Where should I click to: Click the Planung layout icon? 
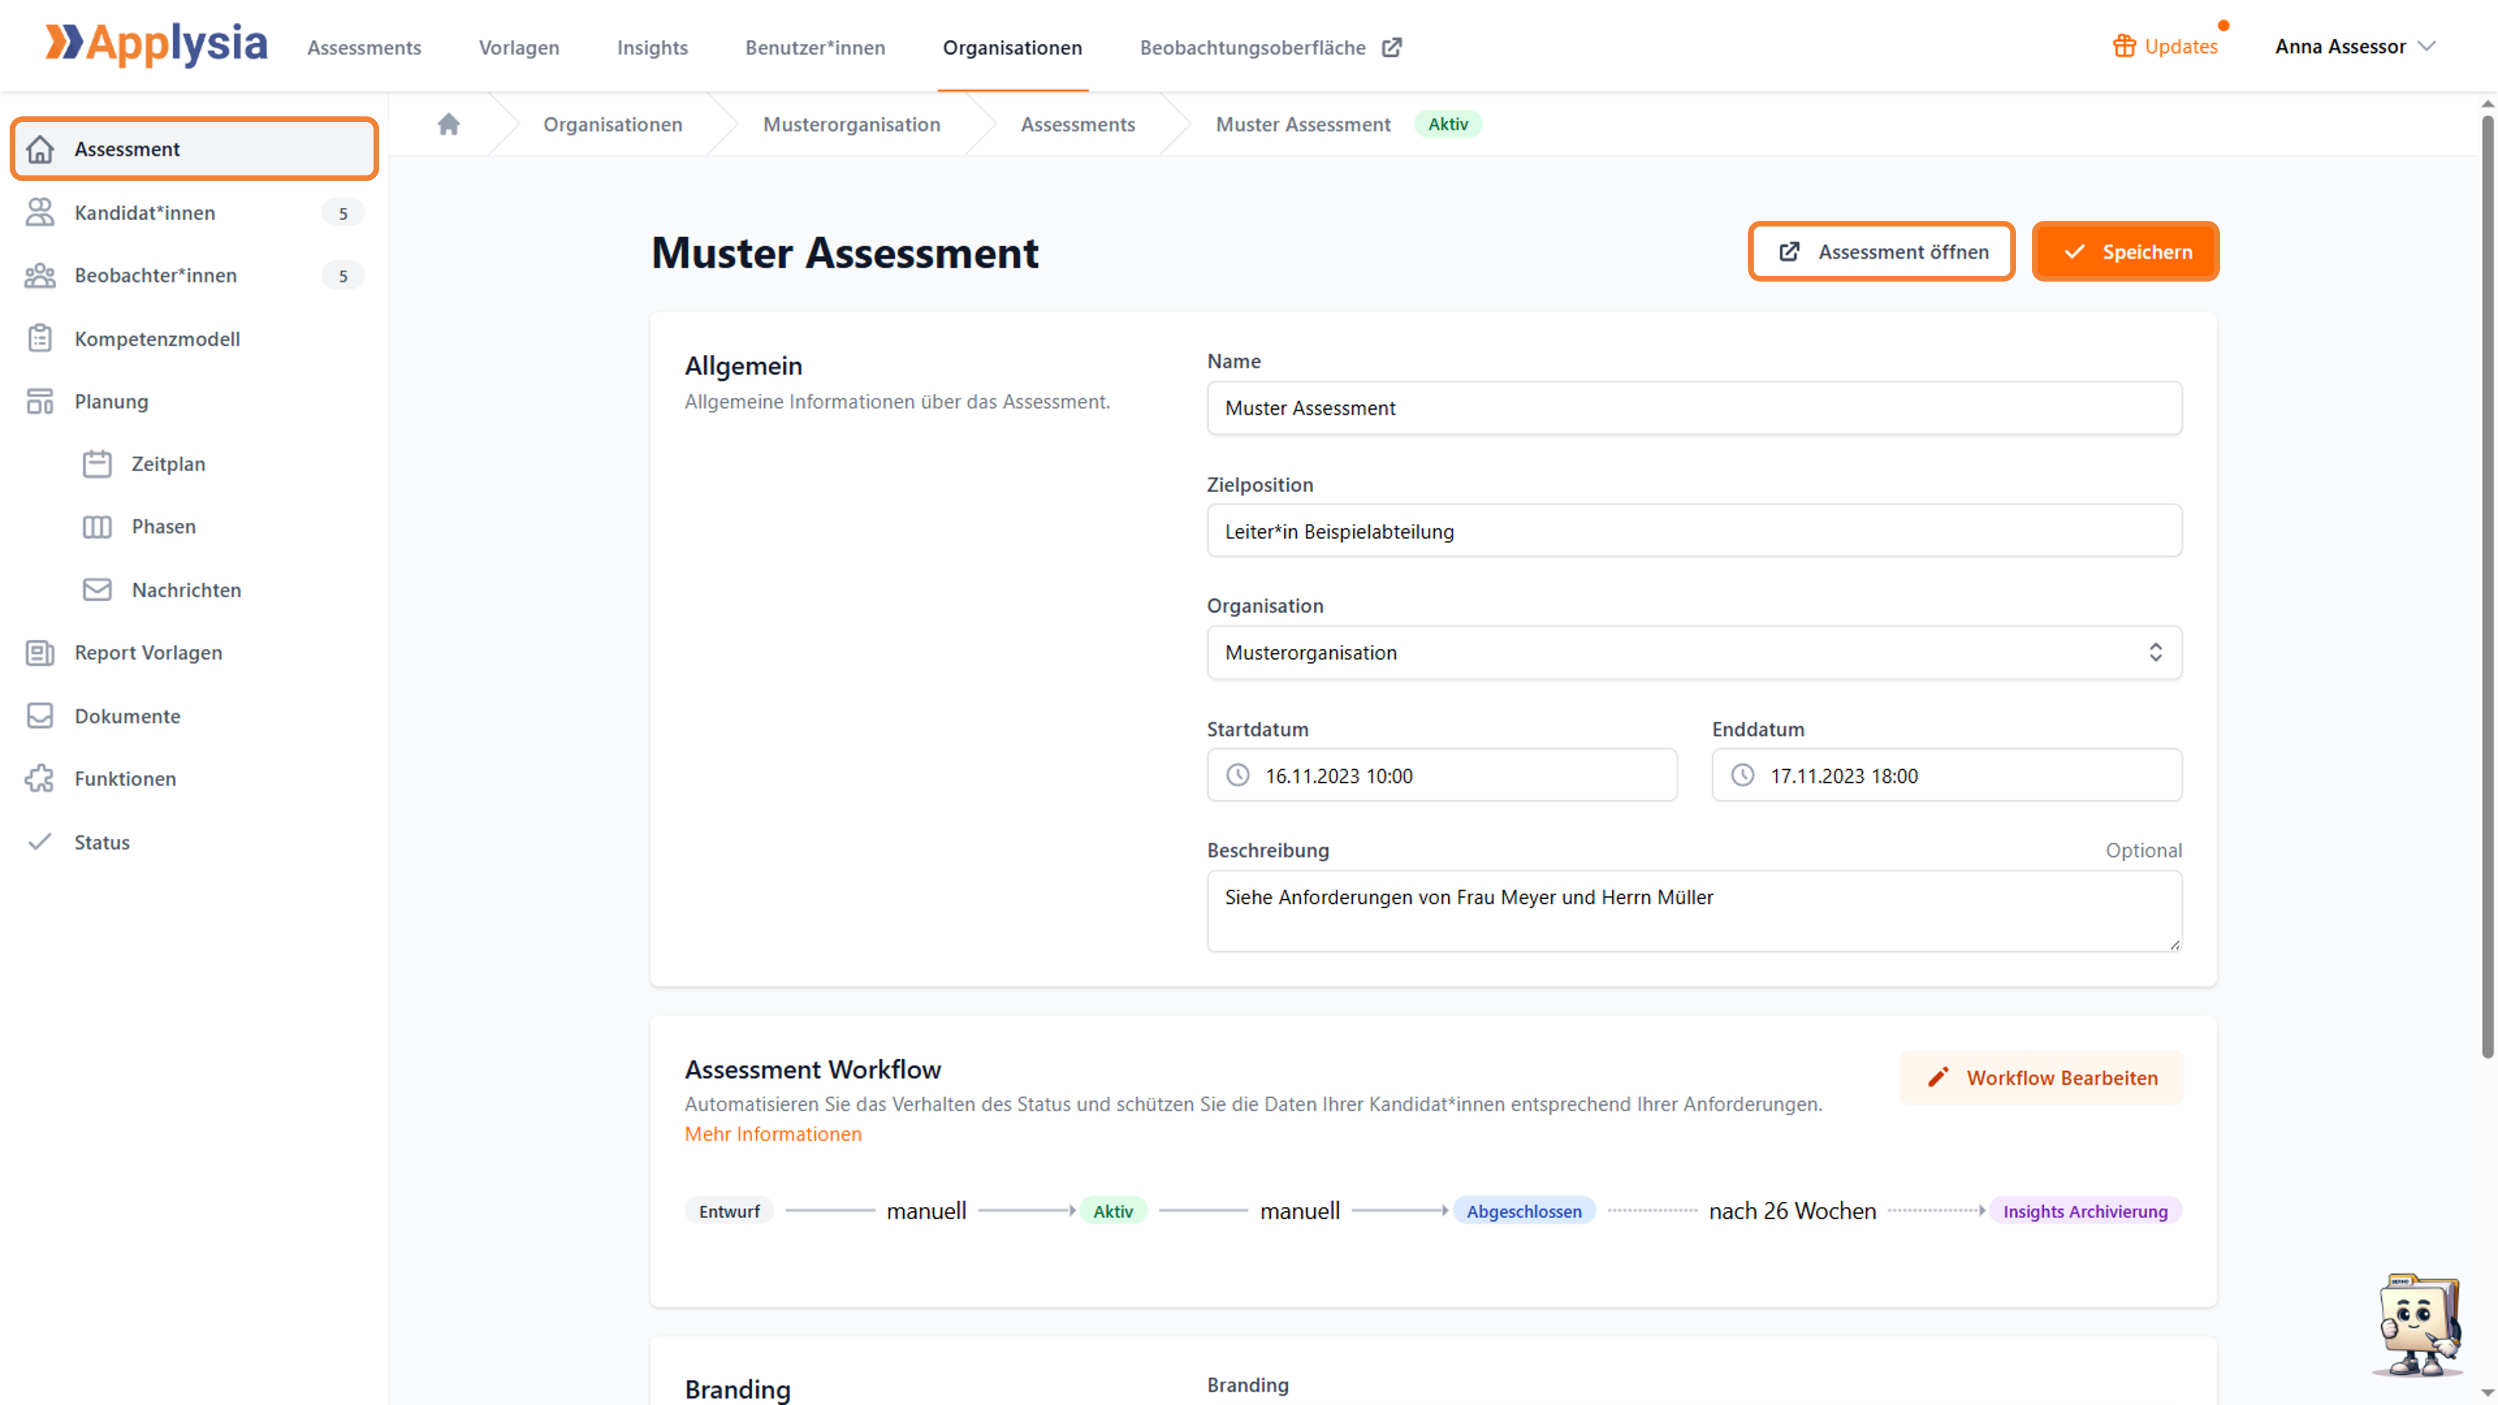click(40, 401)
